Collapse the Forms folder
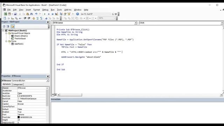Viewport: 224px width, 126px height. pos(6,41)
